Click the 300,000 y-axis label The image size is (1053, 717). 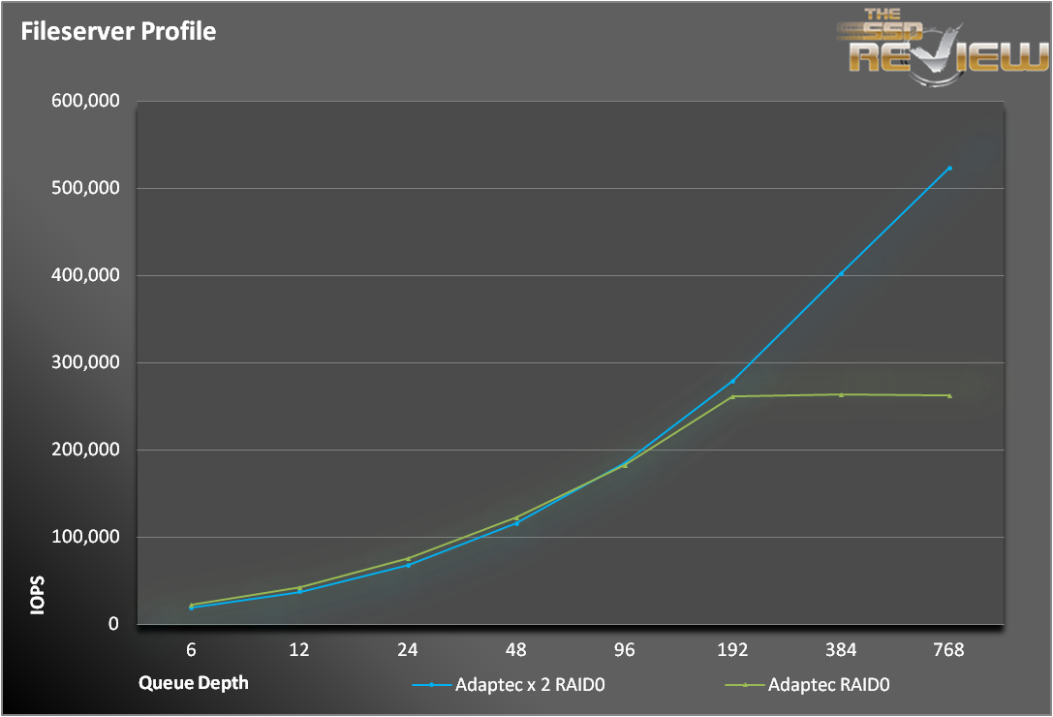pyautogui.click(x=82, y=362)
